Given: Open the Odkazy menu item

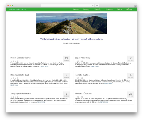Looking at the screenshot, I should click(x=129, y=9).
